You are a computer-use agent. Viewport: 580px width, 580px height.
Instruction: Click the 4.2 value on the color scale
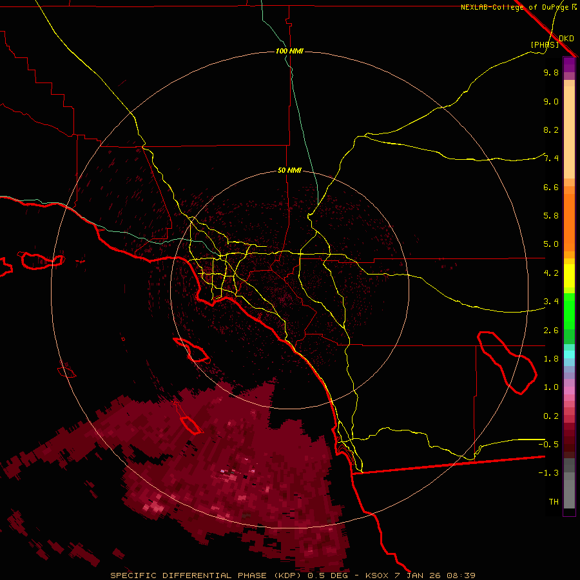551,273
